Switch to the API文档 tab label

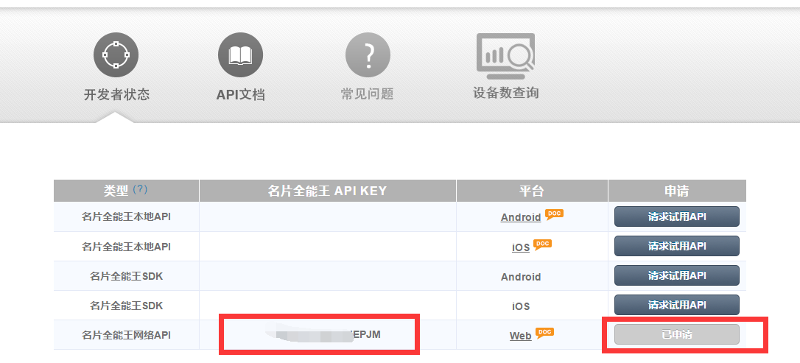tap(240, 95)
